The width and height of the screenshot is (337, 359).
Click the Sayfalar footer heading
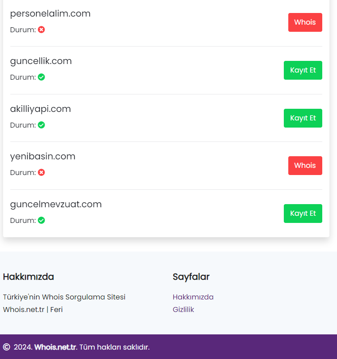click(191, 277)
